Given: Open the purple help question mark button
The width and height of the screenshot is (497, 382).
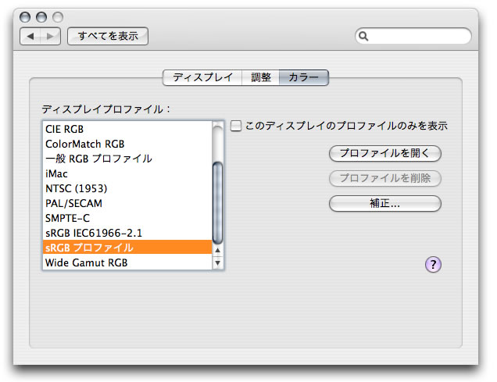Looking at the screenshot, I should (x=434, y=264).
